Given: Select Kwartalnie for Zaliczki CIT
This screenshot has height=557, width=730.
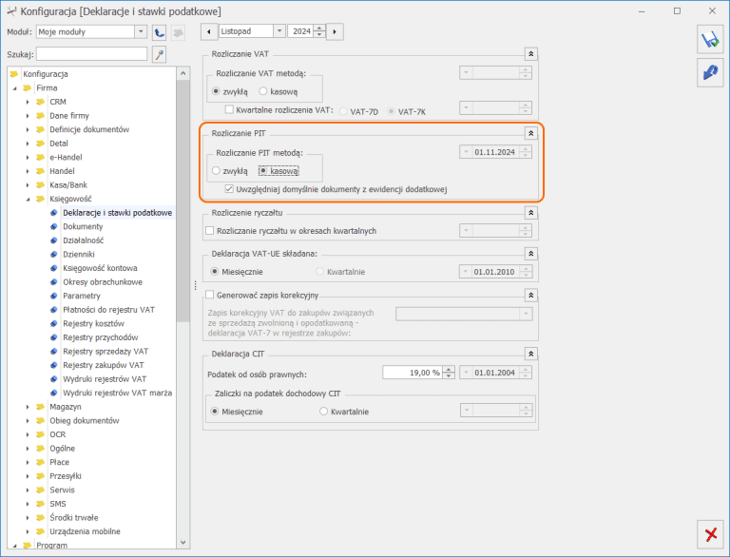Looking at the screenshot, I should tap(323, 412).
